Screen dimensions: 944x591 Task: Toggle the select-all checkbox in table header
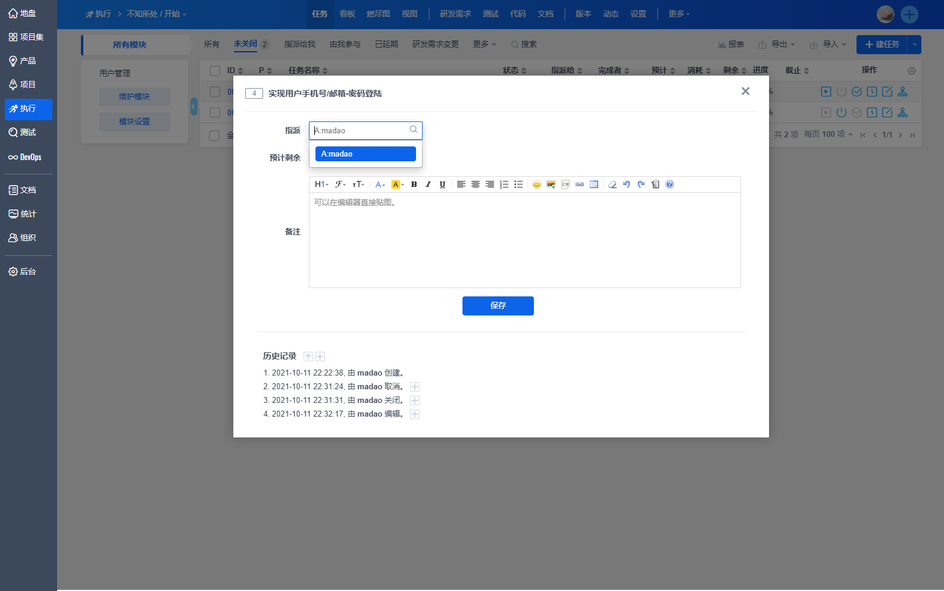pos(215,71)
